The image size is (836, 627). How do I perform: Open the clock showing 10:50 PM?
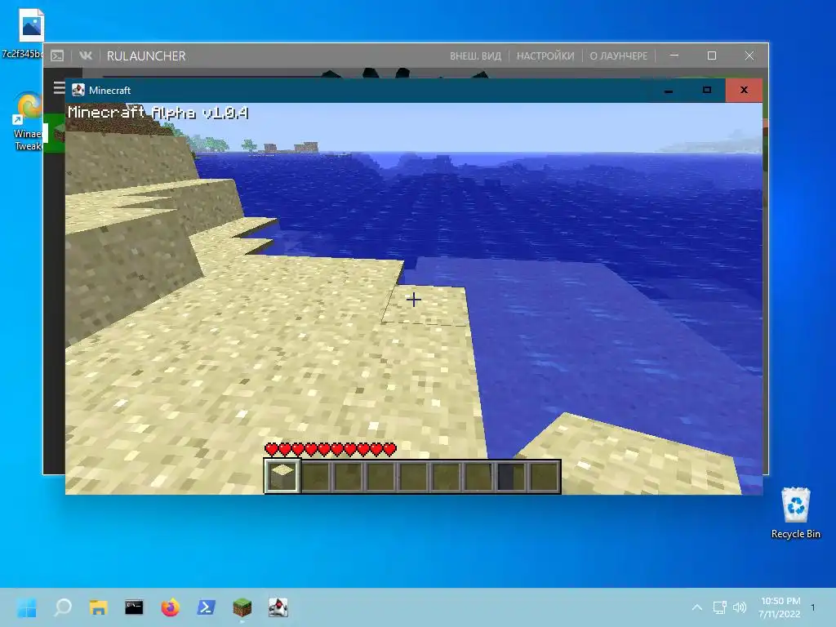coord(780,607)
